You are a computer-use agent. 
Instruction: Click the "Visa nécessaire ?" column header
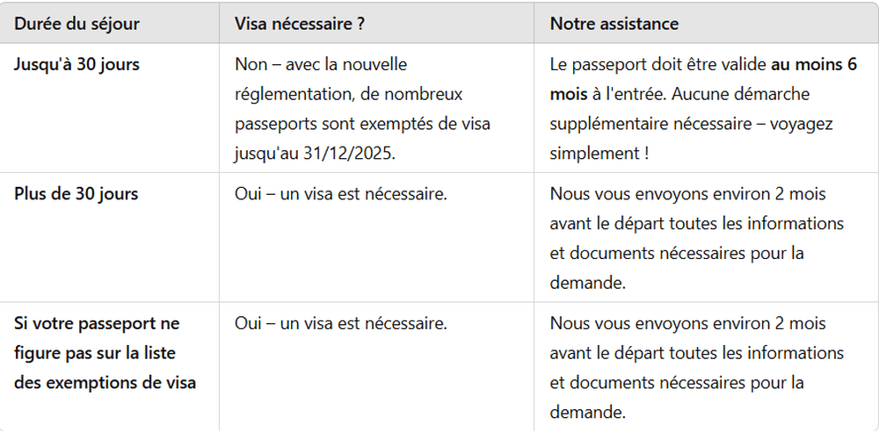tap(300, 24)
